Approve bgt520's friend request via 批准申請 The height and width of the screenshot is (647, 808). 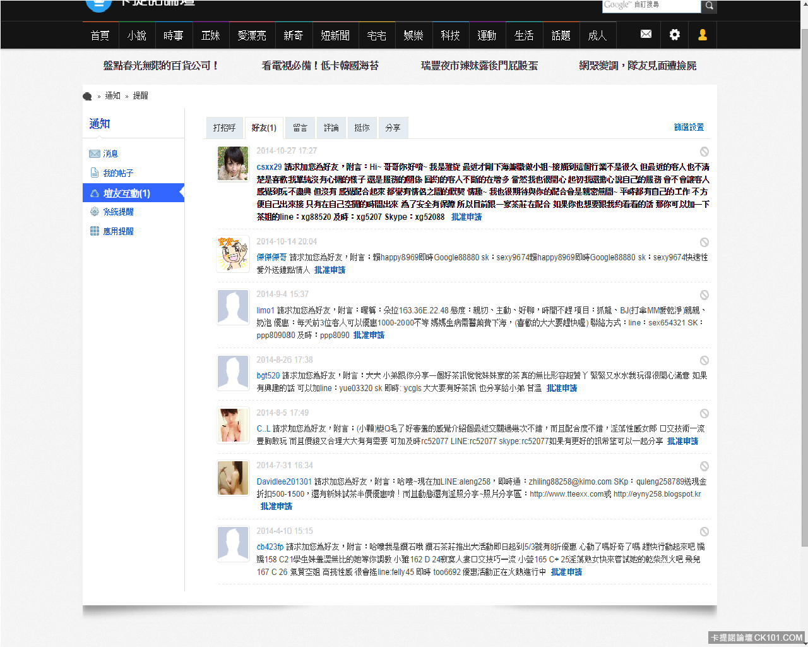[x=562, y=388]
